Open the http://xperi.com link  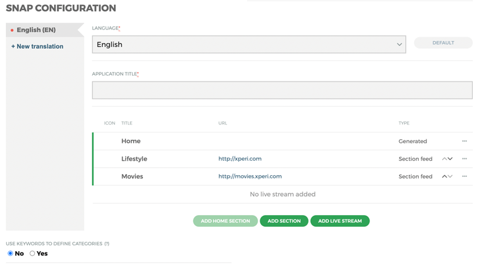(240, 159)
